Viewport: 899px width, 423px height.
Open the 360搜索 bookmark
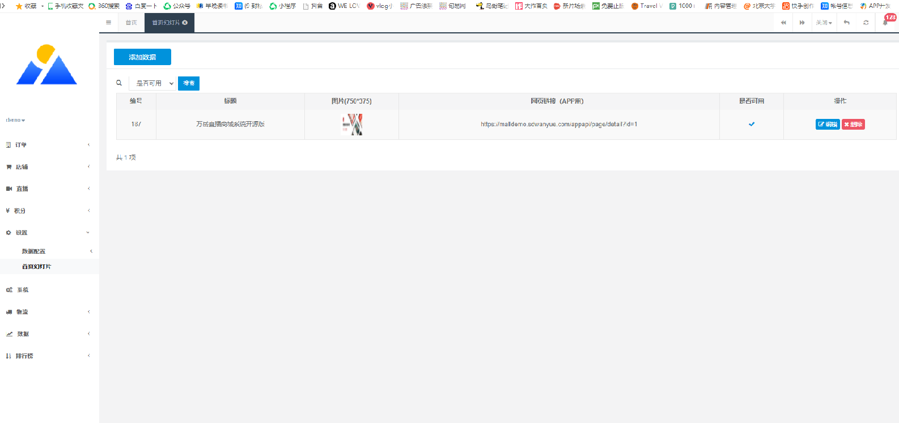[x=104, y=6]
